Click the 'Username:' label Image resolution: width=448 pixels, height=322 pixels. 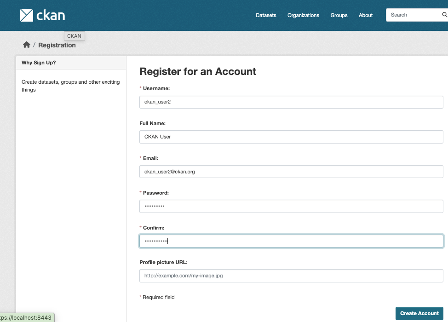[x=156, y=89]
